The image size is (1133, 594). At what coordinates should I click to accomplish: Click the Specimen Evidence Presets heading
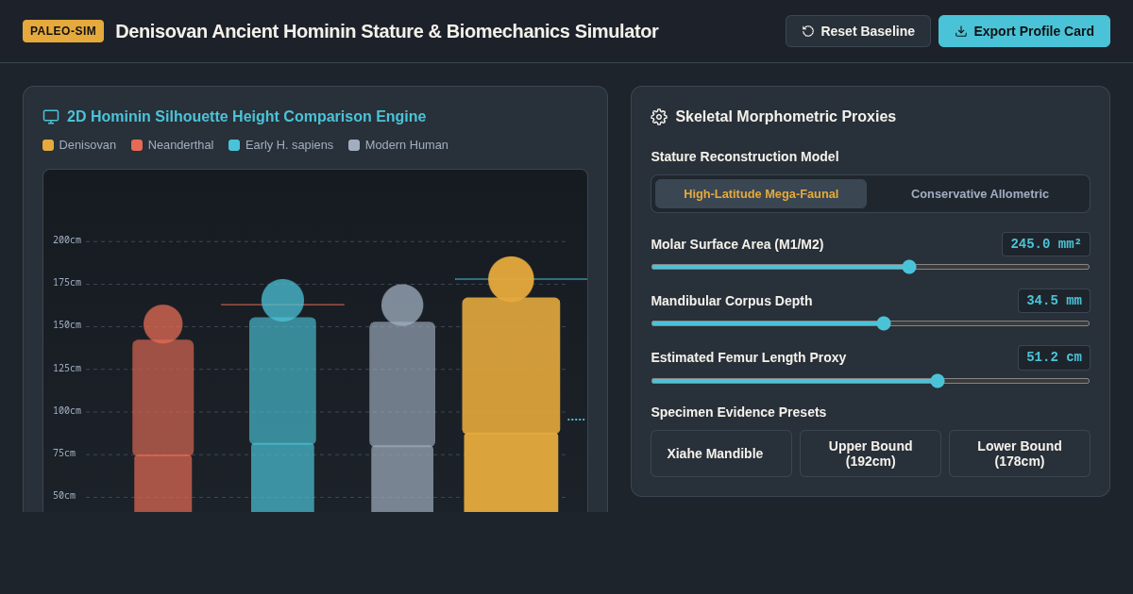tap(738, 412)
